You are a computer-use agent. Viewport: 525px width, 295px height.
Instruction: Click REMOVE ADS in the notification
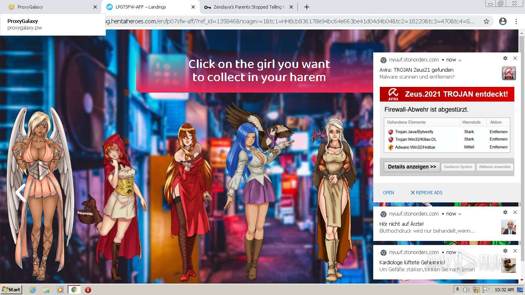click(x=427, y=193)
